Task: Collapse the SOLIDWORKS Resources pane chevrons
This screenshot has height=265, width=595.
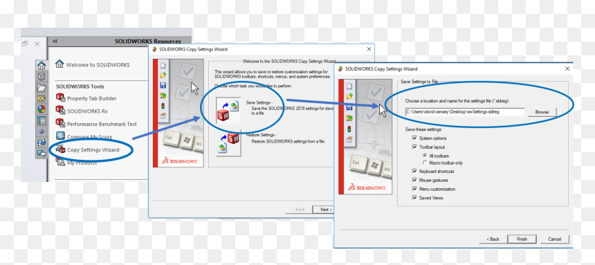Action: 55,42
